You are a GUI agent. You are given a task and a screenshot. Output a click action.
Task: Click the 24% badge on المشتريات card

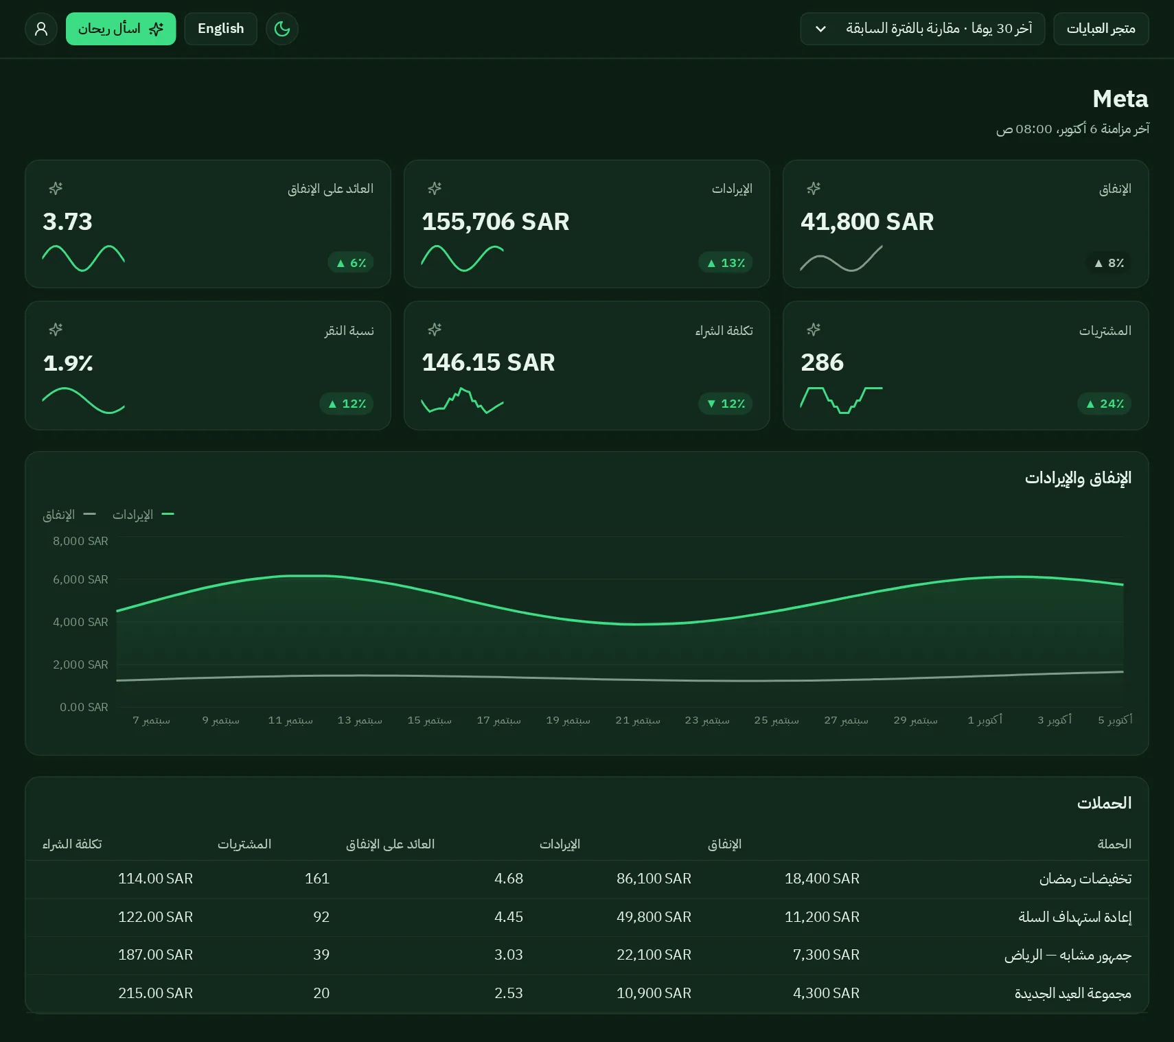[x=1104, y=404]
